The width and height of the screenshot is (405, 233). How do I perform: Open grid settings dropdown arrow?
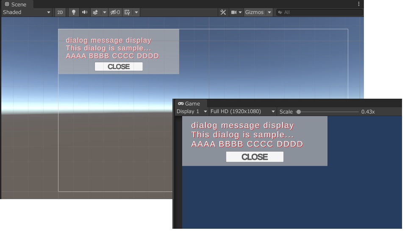point(136,12)
